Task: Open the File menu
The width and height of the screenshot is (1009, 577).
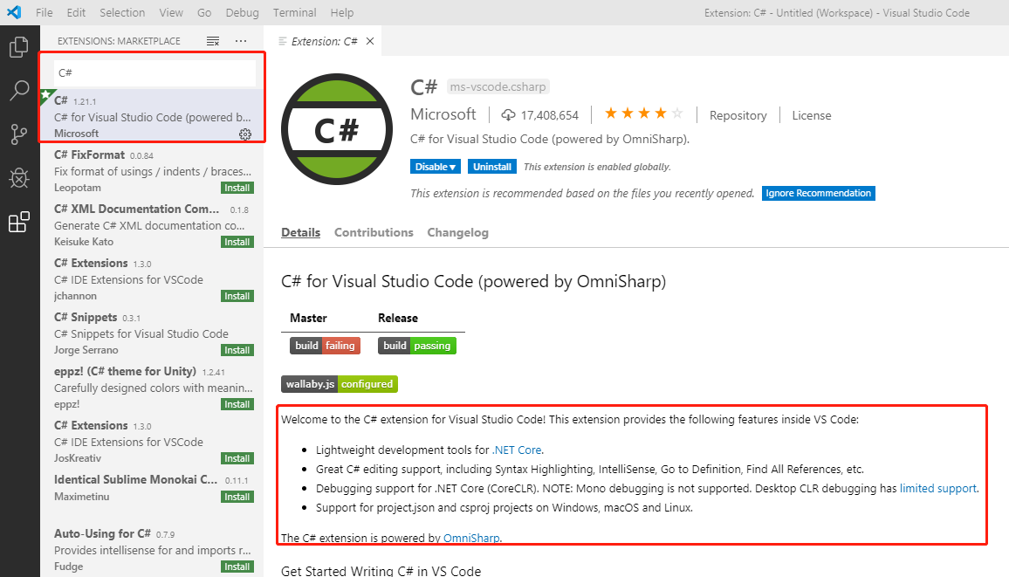Action: pyautogui.click(x=45, y=12)
